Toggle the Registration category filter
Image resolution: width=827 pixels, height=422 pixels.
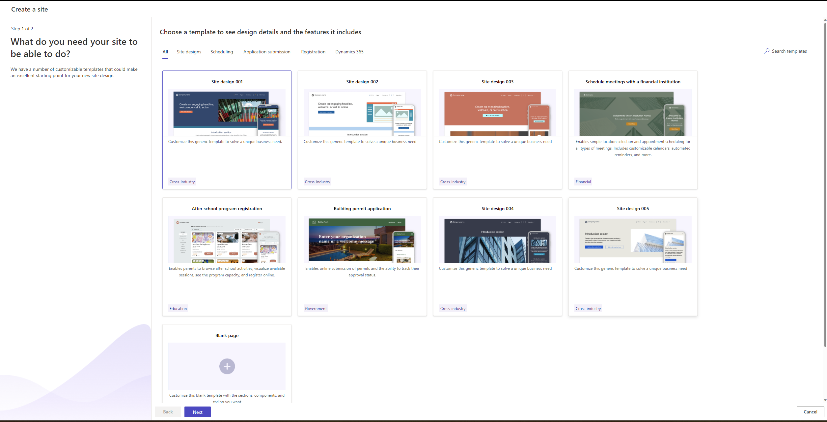[313, 52]
